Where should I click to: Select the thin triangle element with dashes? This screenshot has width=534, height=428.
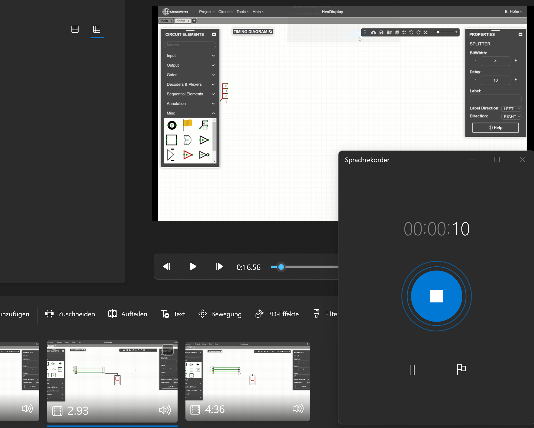pos(171,155)
